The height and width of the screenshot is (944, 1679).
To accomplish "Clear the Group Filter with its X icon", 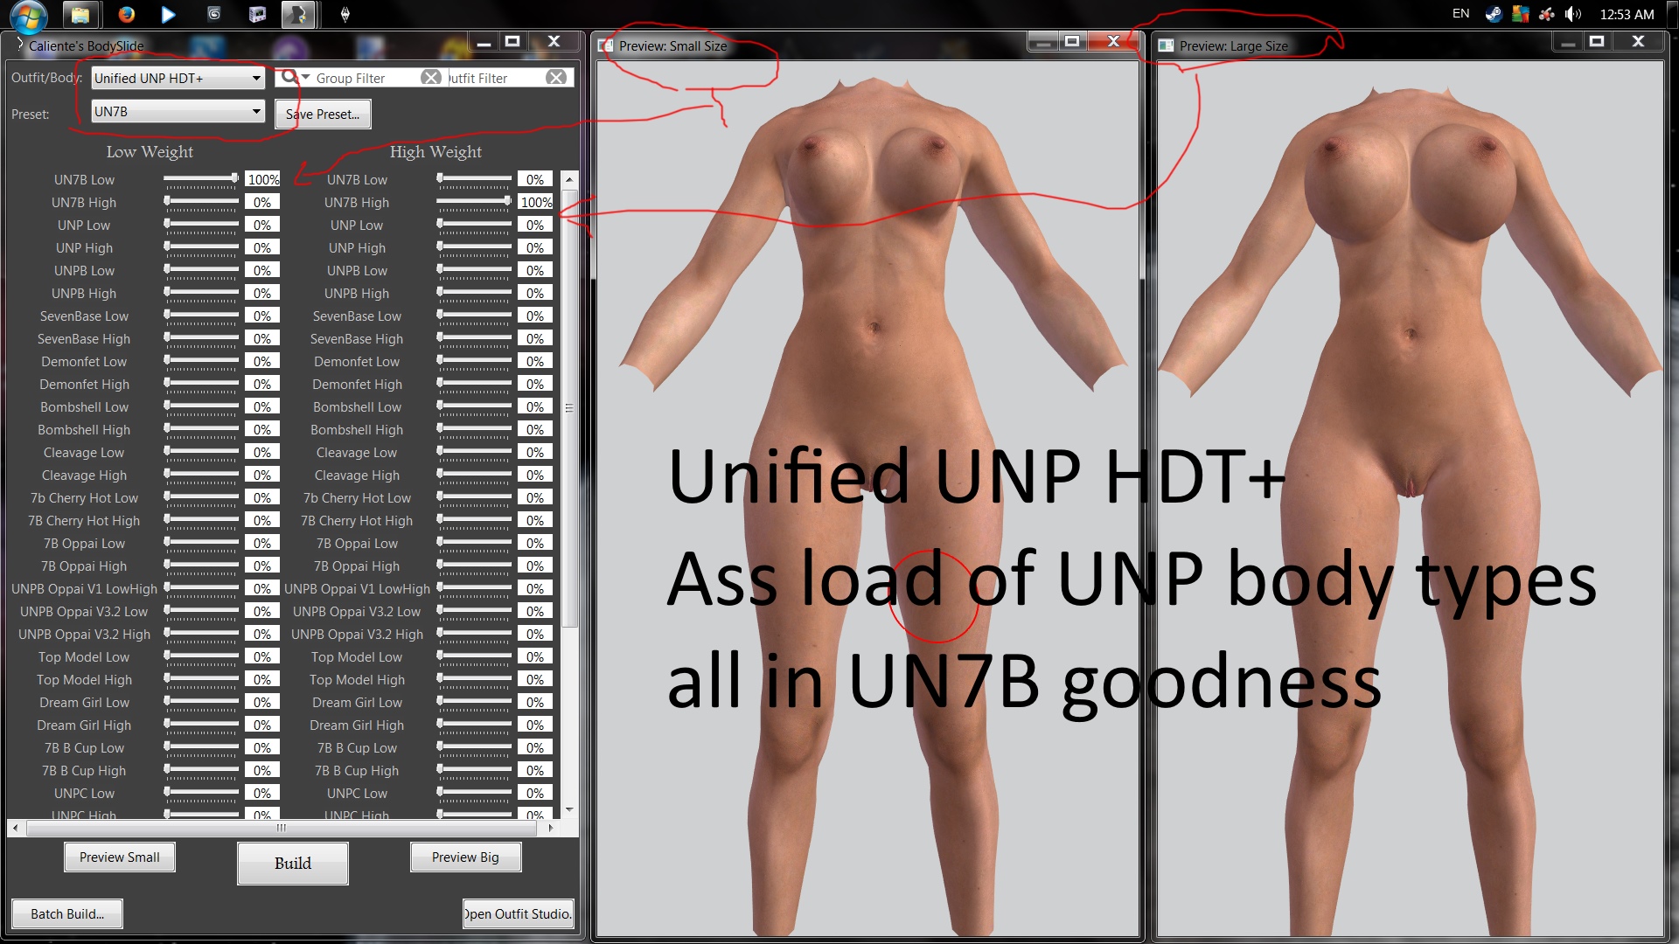I will [430, 78].
